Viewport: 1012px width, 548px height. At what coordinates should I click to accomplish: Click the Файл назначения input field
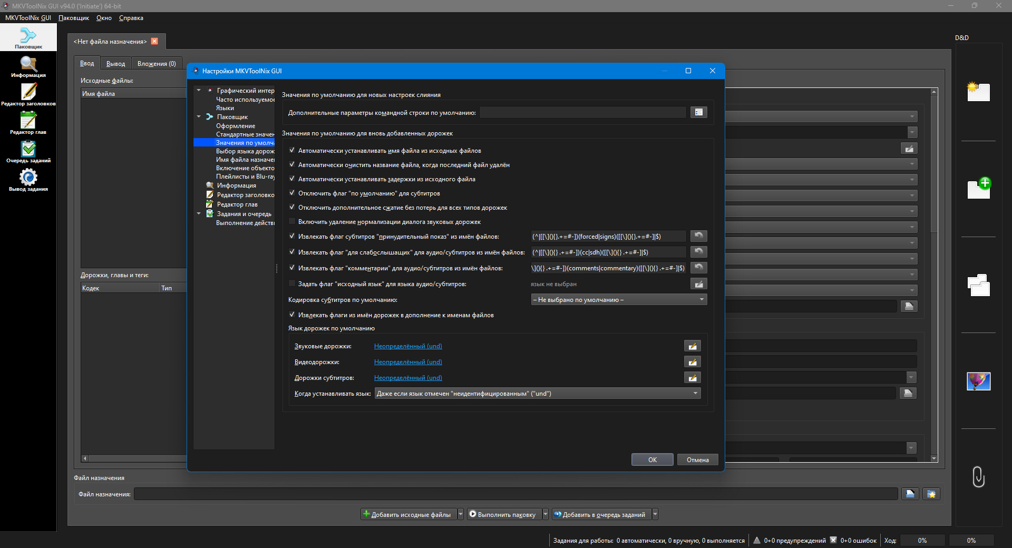point(515,494)
